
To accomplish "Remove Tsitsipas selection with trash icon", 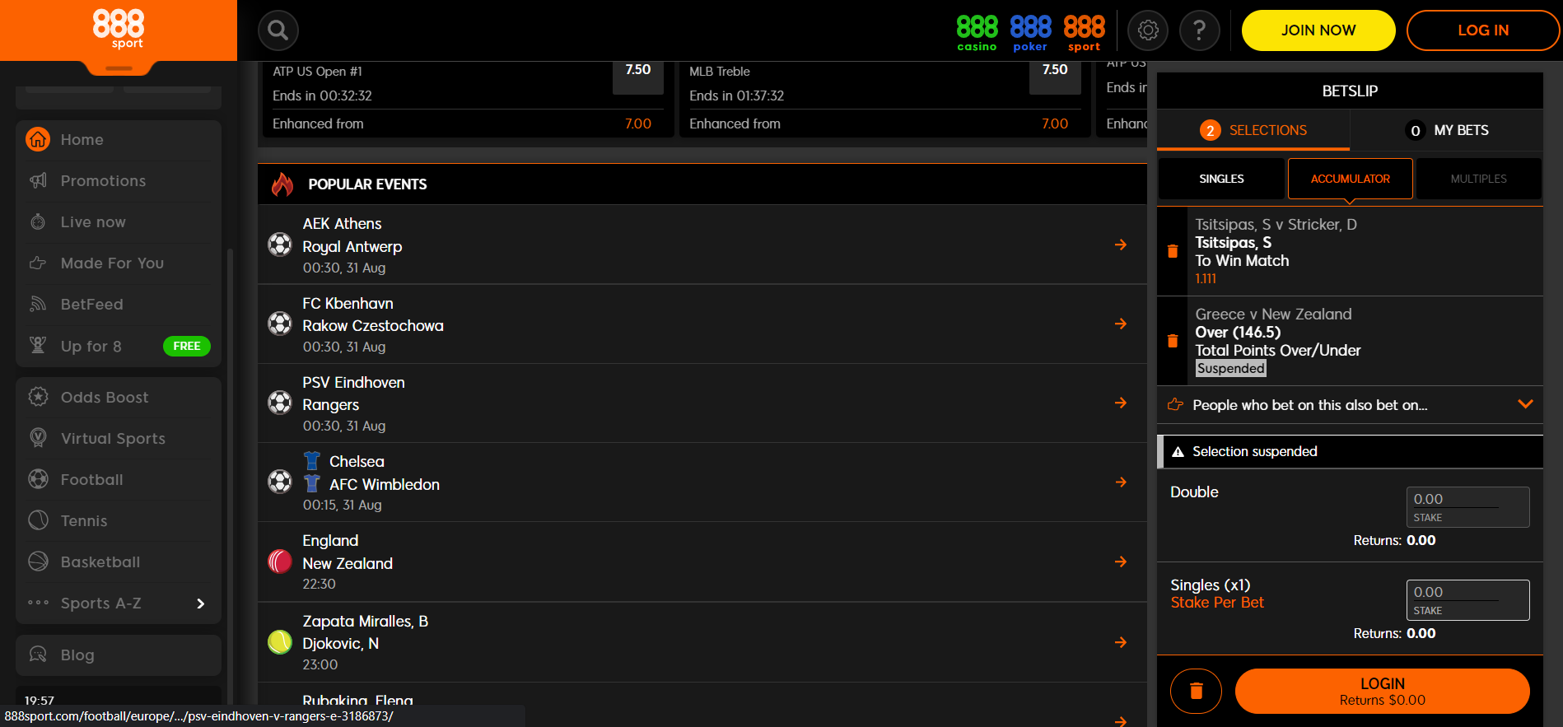I will (x=1173, y=251).
